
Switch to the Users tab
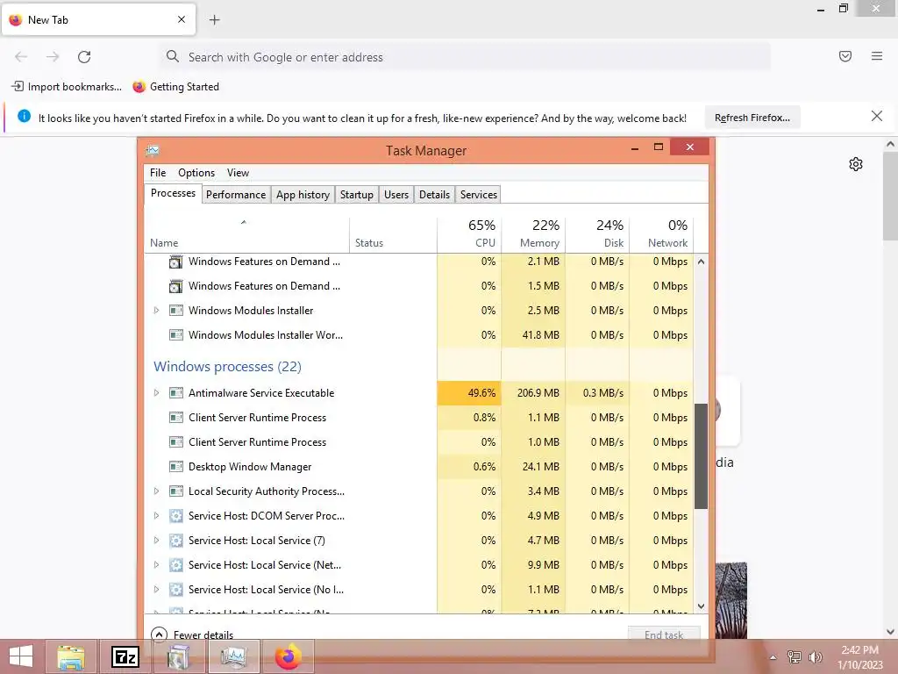(x=396, y=194)
